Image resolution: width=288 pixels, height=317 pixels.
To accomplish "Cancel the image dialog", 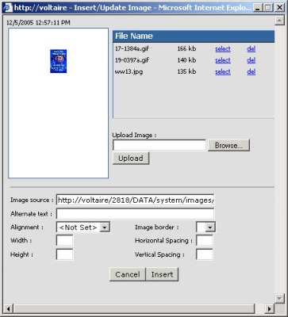I will tap(128, 274).
